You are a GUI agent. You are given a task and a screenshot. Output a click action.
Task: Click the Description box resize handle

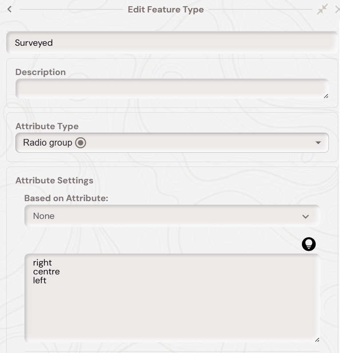tap(326, 96)
